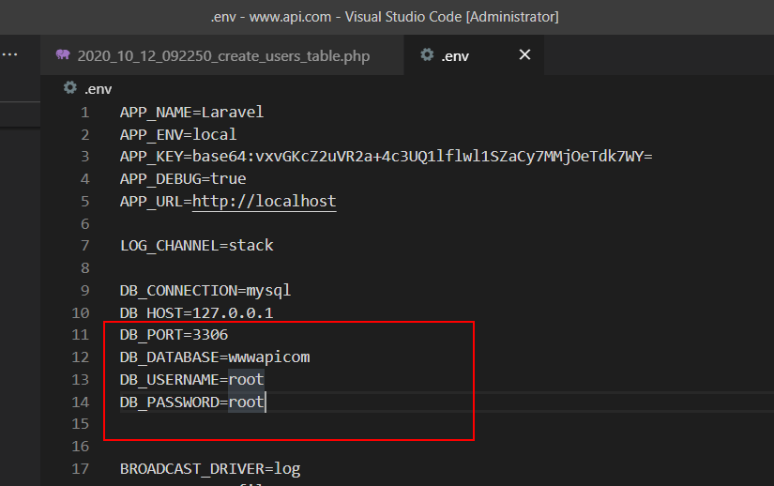
Task: Click the APP_DEBUG=true line
Action: click(x=183, y=178)
